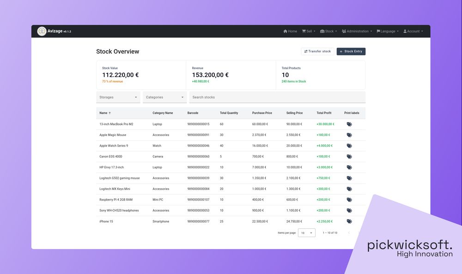Viewport: 462px width, 274px height.
Task: Print labels for HP Envy 17.3-inch
Action: (x=349, y=167)
